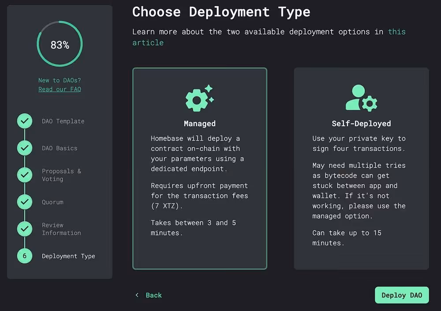The width and height of the screenshot is (441, 311).
Task: Click the Review Information checkmark icon
Action: coord(25,229)
